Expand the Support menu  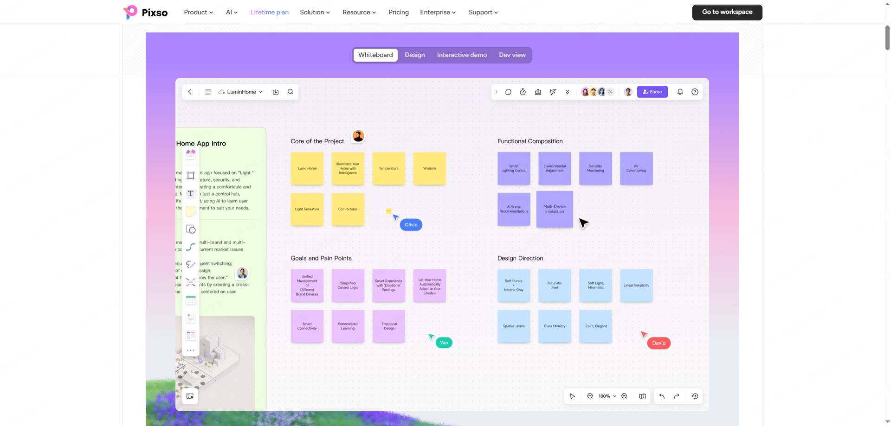[x=483, y=13]
